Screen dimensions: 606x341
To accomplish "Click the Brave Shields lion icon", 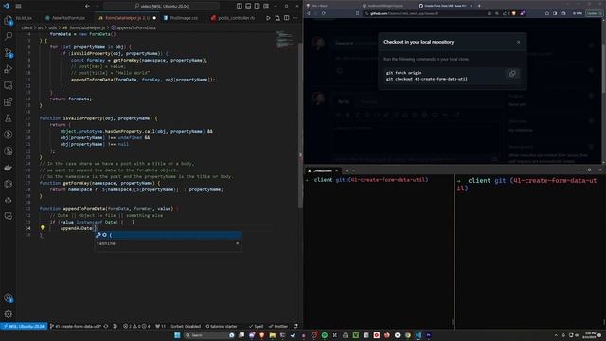I will coord(513,13).
